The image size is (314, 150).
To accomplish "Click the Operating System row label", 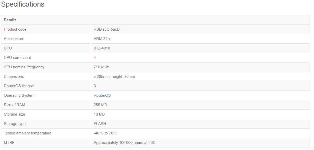I will click(x=19, y=95).
